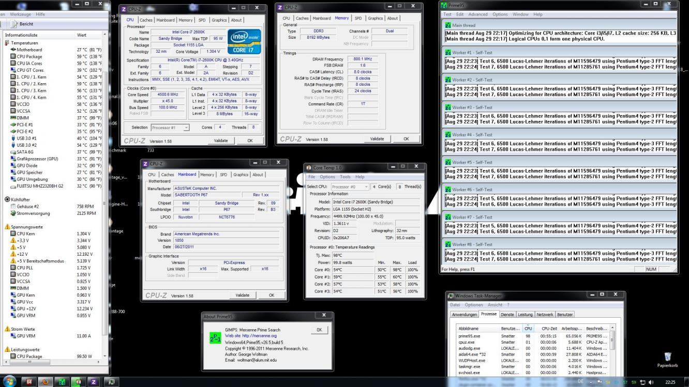Click the Leistungswerte warning icon
The height and width of the screenshot is (387, 689).
tap(7, 349)
